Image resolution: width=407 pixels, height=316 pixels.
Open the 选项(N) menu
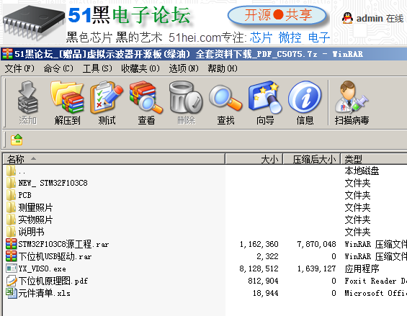point(184,68)
